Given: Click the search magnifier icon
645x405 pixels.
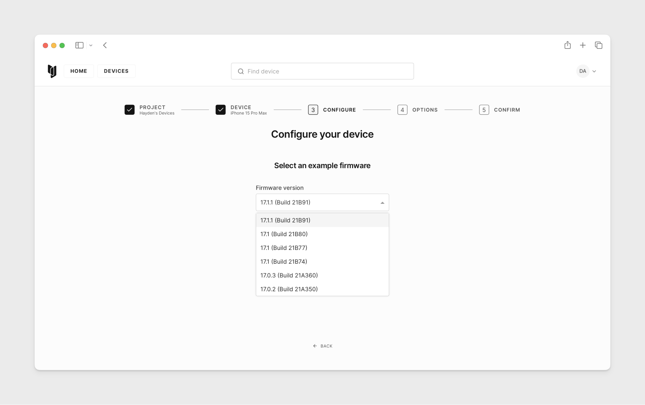Looking at the screenshot, I should [241, 71].
